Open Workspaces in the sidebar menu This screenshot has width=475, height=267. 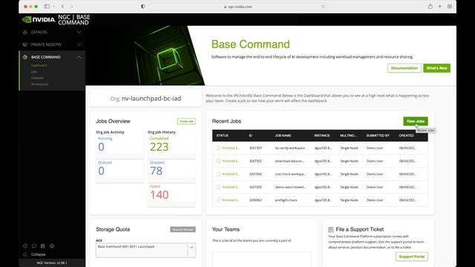tap(39, 84)
